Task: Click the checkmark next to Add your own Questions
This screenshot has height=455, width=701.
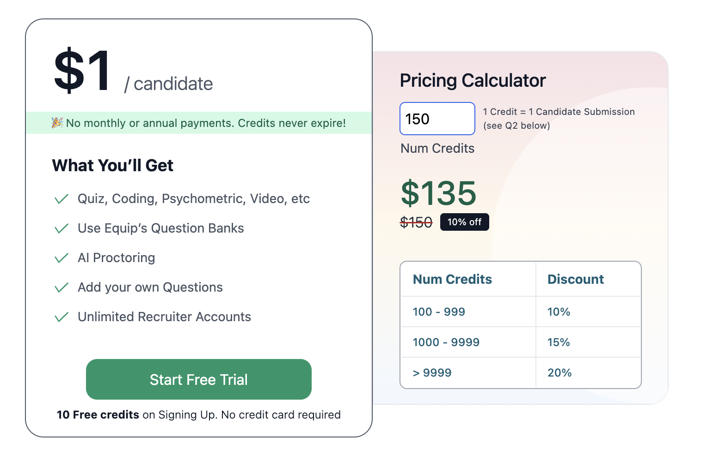Action: 61,287
